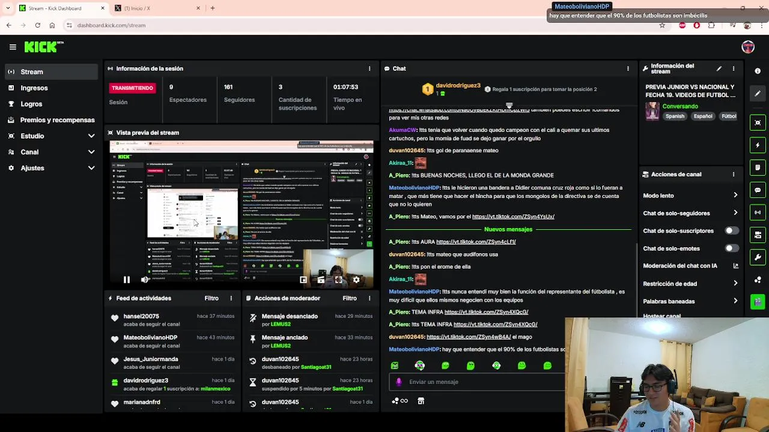Open stream preview settings gear

click(x=356, y=280)
